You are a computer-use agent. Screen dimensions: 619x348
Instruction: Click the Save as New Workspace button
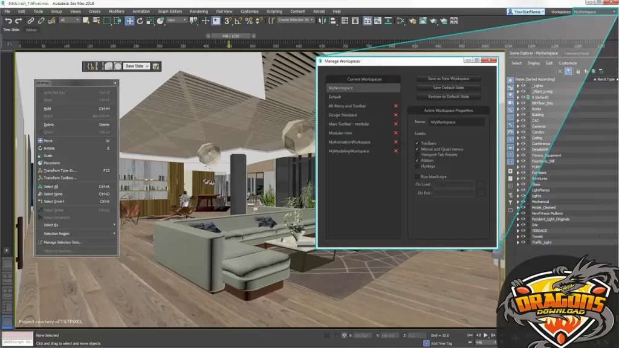click(448, 79)
